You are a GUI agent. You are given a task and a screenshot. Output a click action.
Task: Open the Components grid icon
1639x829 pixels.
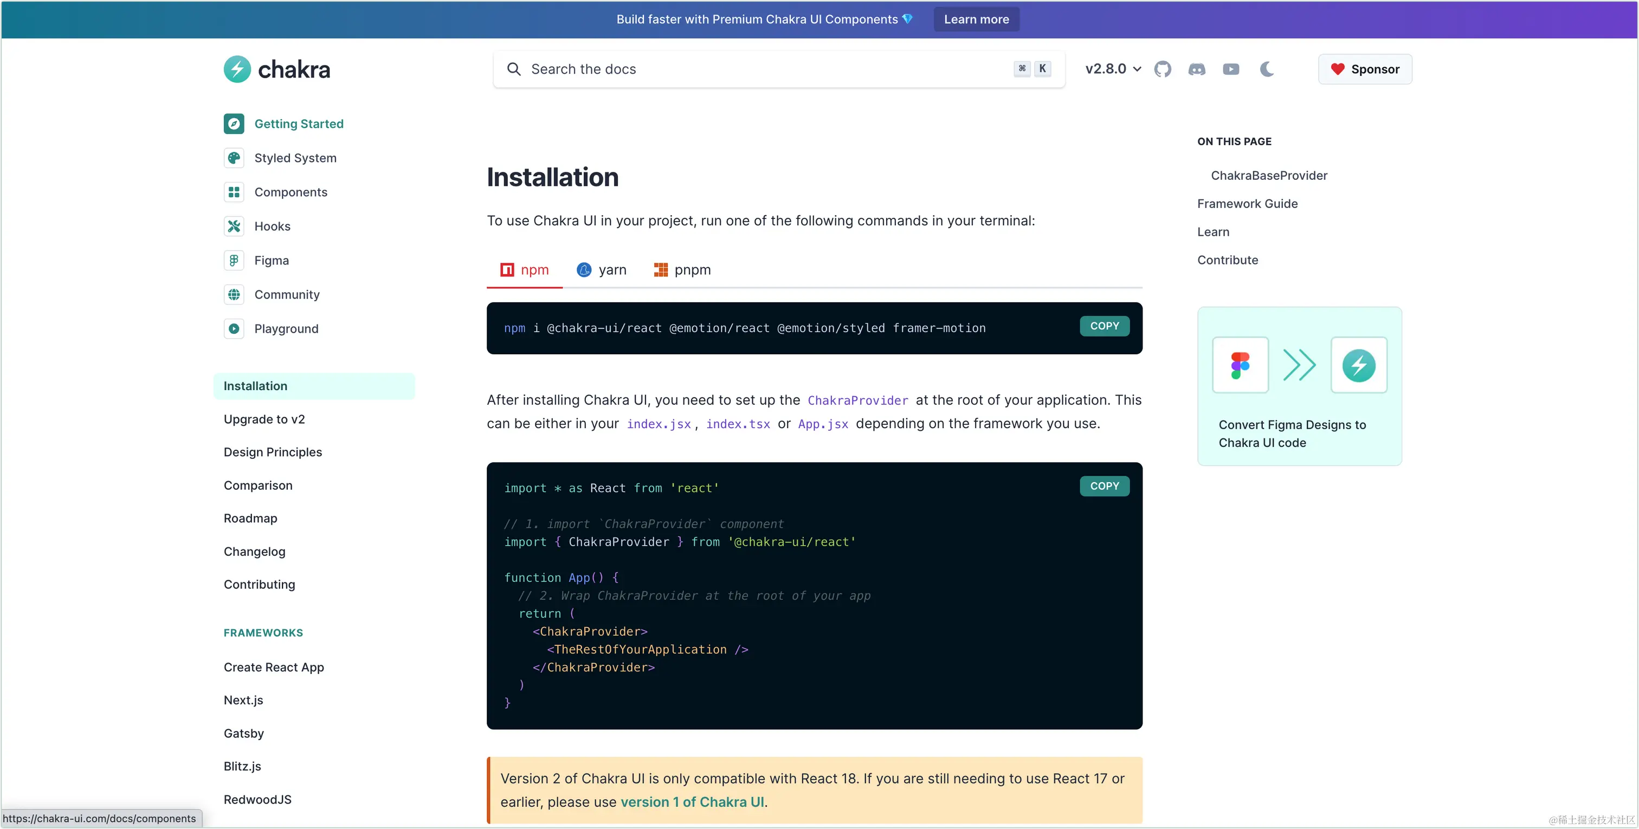[234, 192]
